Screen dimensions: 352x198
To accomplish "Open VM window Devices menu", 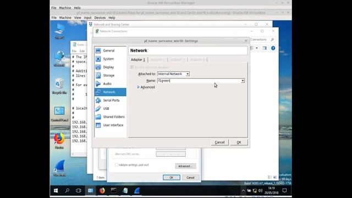I will click(x=100, y=18).
